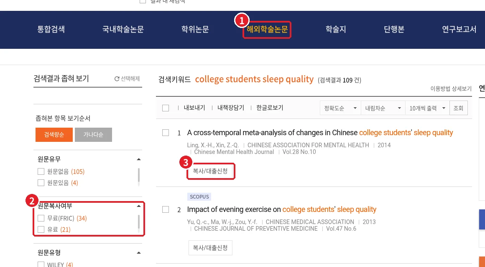Open the 내림차순 order dropdown
Viewport: 485px width, 267px height.
click(383, 108)
